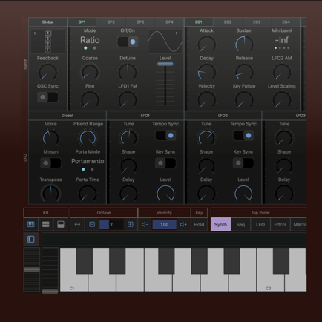Switch to the OP2 tab

pos(111,22)
